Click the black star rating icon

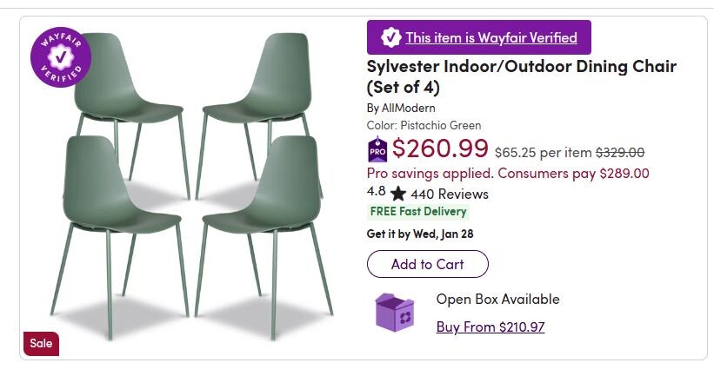397,194
